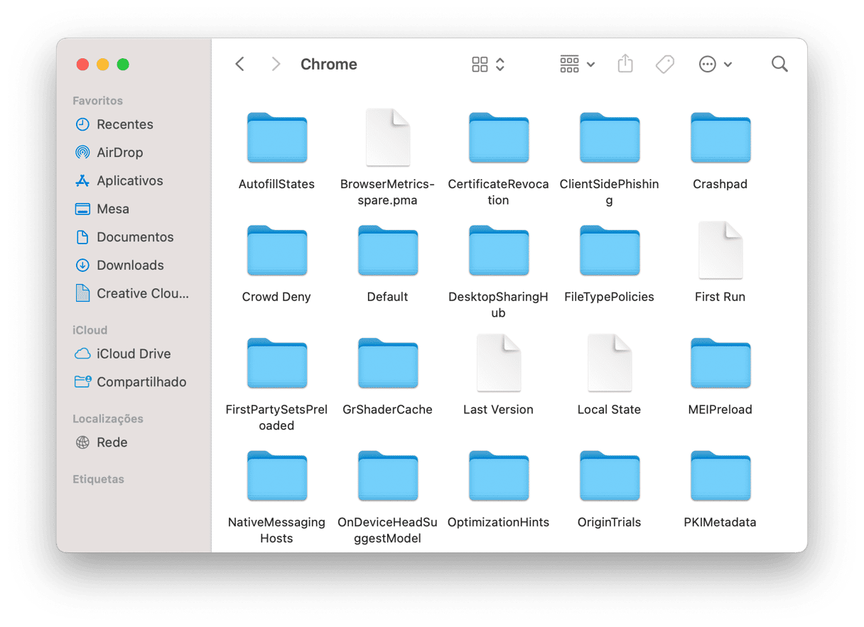Click the Local State name label

pos(610,410)
